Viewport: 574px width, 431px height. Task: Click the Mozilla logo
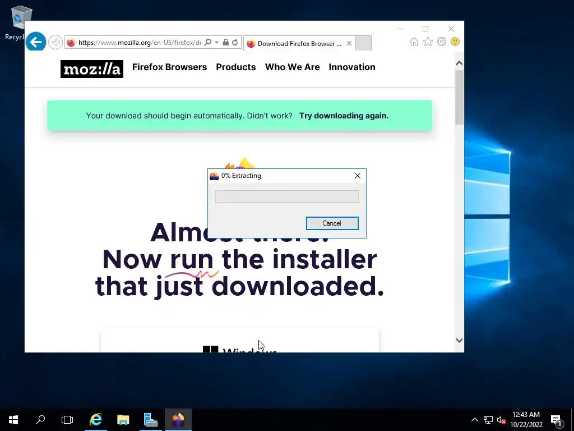coord(92,69)
